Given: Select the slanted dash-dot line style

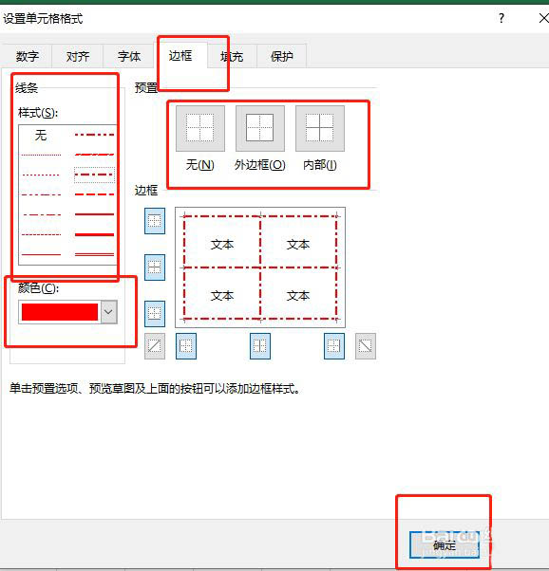Looking at the screenshot, I should (x=94, y=155).
